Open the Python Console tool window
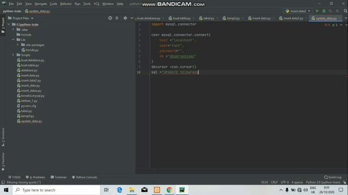The width and height of the screenshot is (348, 195). point(84,177)
